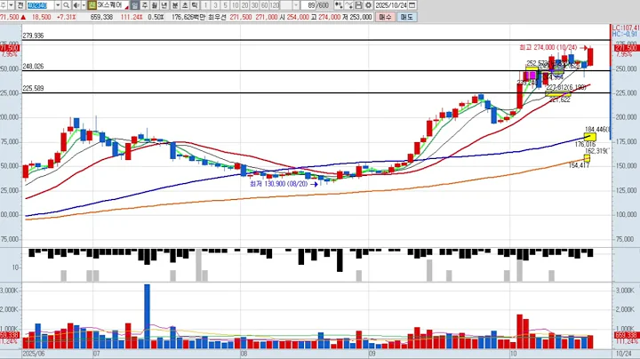Click the 08 month axis label

(244, 354)
